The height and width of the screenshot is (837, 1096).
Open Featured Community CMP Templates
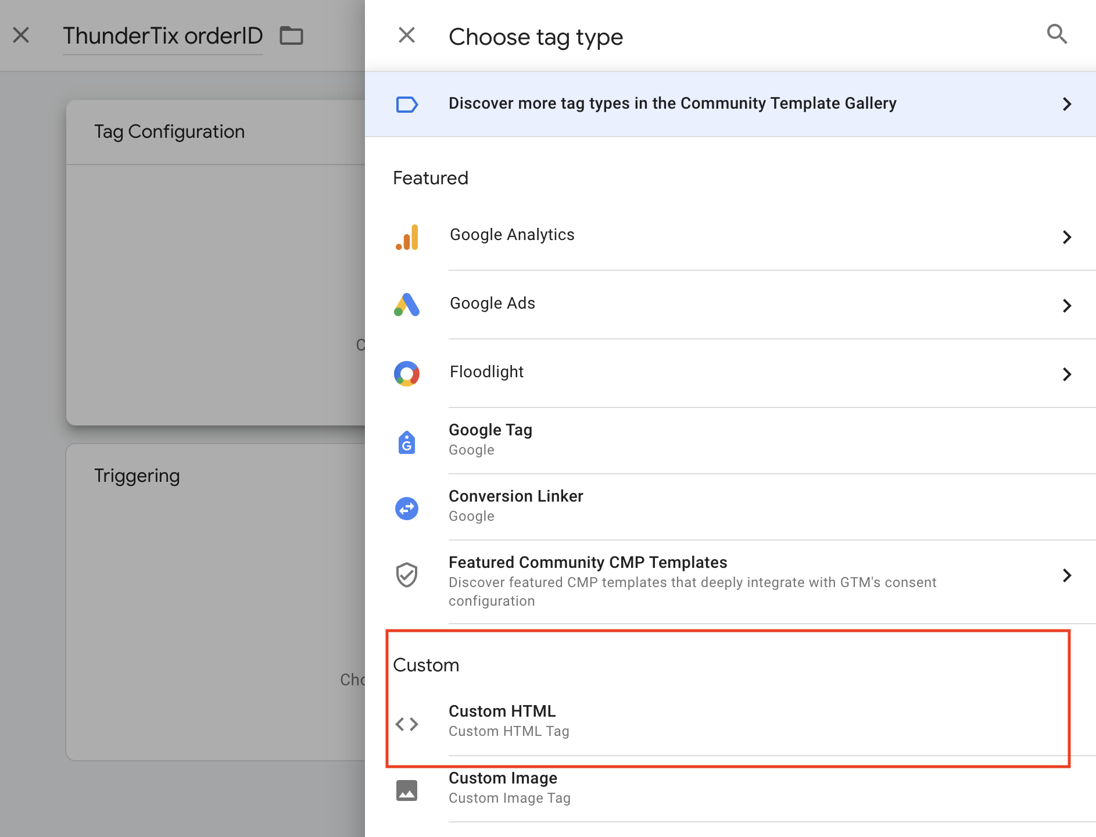(x=730, y=582)
